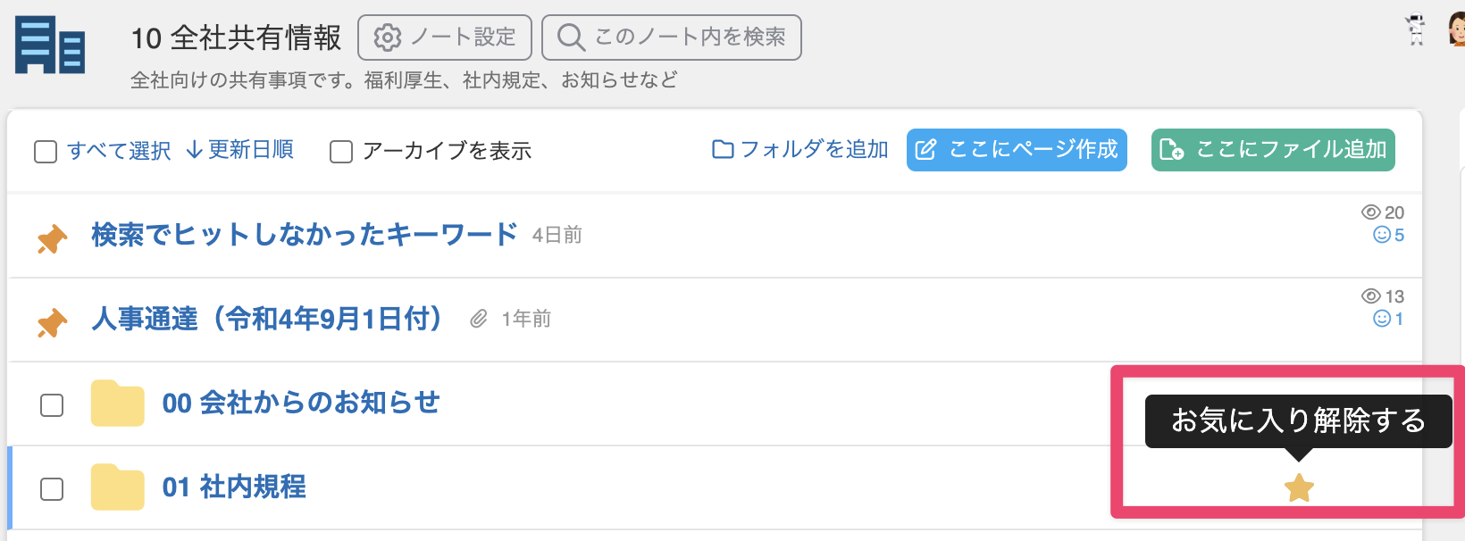Open 00 会社からのお知らせ folder icon

click(x=117, y=404)
